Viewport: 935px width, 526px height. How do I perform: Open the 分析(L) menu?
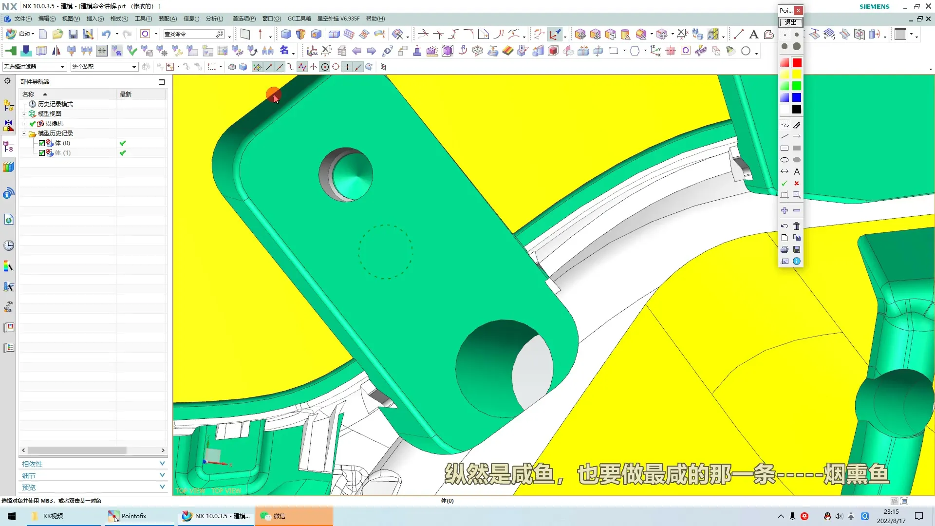click(214, 19)
